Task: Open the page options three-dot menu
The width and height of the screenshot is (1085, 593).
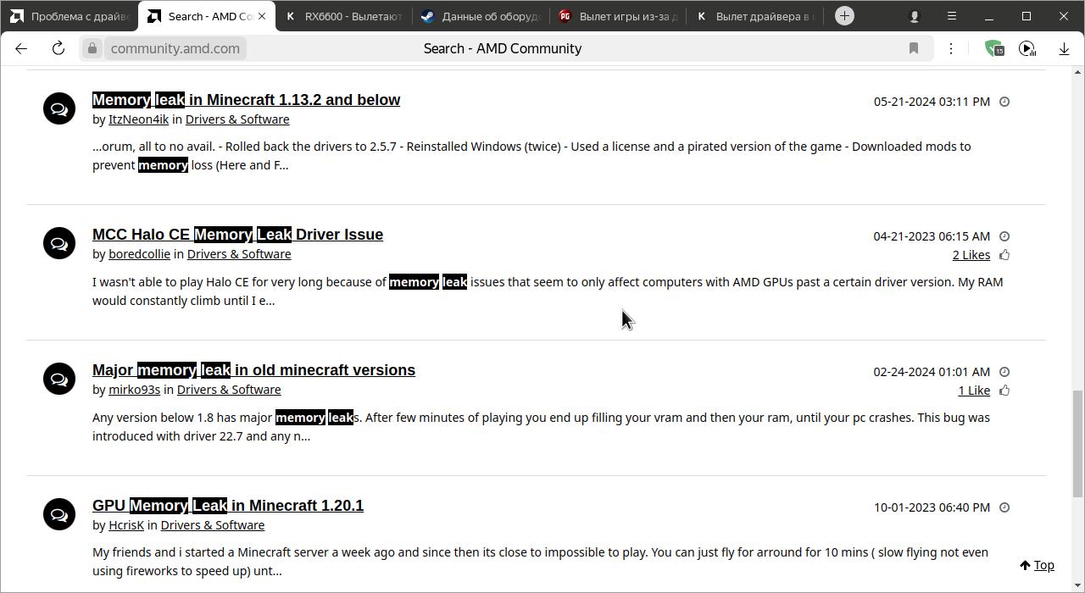Action: coord(951,48)
